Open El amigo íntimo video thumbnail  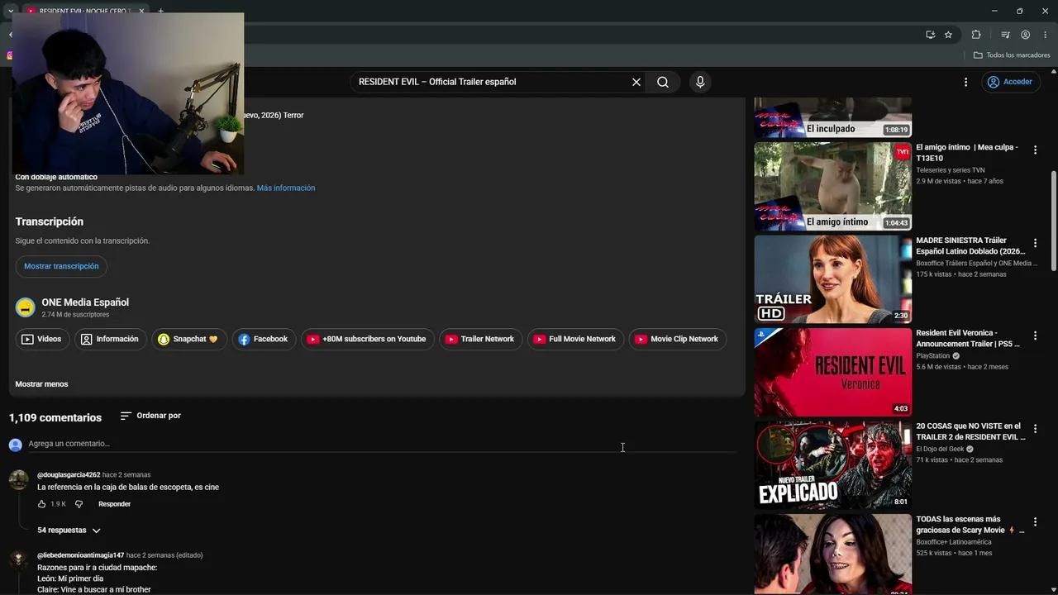click(832, 186)
